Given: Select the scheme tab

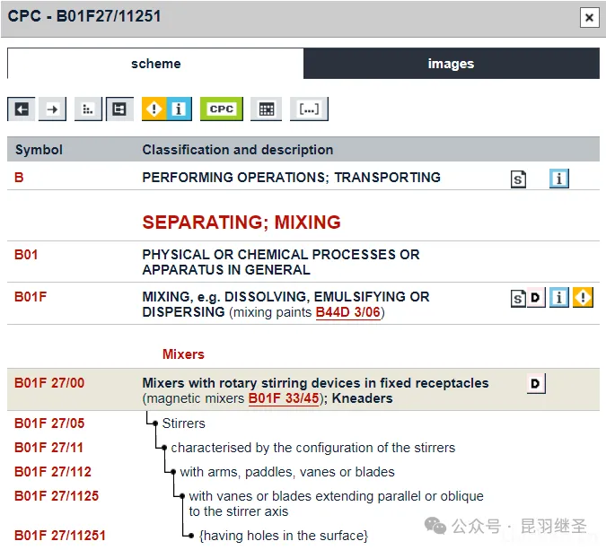Looking at the screenshot, I should (x=155, y=64).
